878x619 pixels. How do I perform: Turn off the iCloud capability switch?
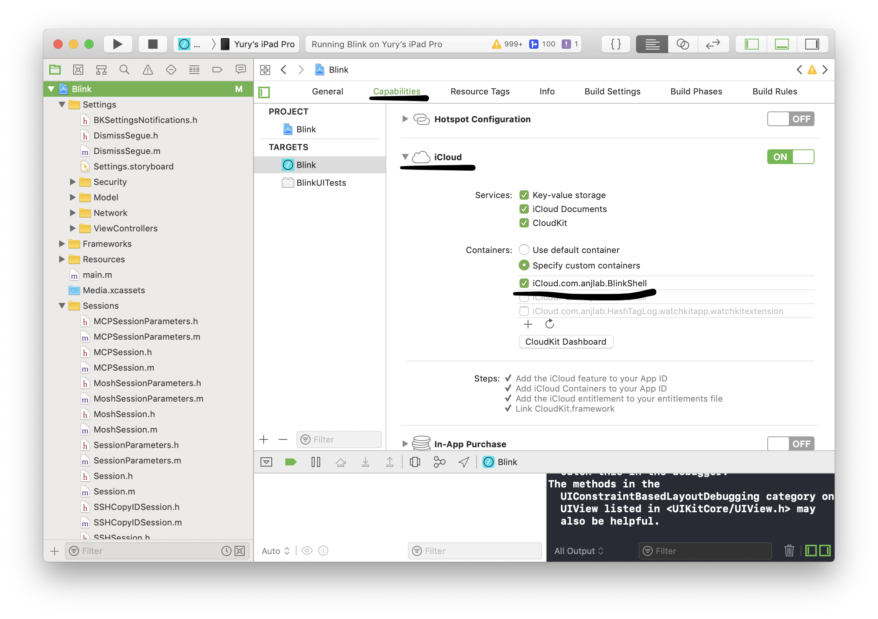[x=791, y=157]
